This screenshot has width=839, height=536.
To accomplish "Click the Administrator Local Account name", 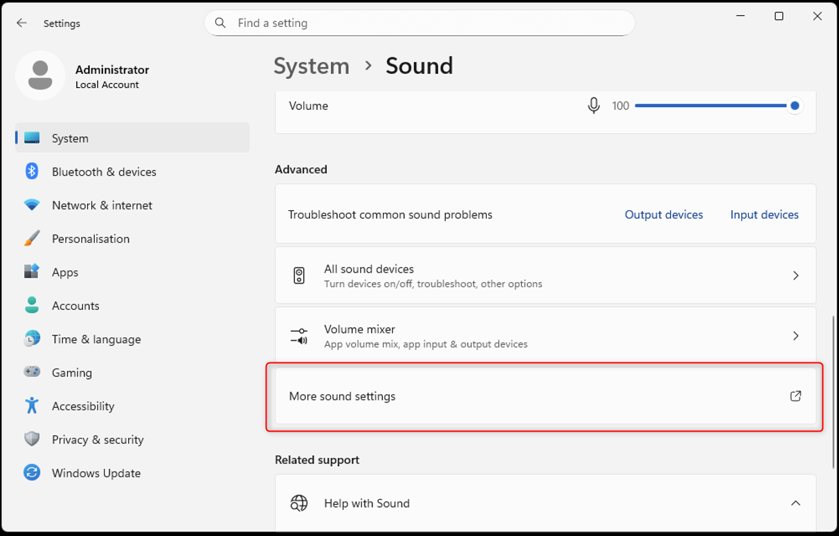I will (x=112, y=76).
